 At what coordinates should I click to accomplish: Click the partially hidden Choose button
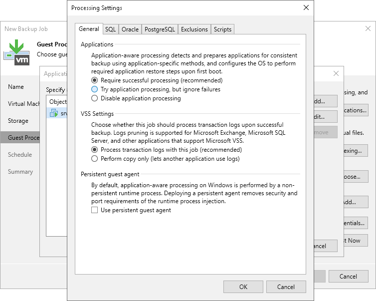pyautogui.click(x=356, y=177)
